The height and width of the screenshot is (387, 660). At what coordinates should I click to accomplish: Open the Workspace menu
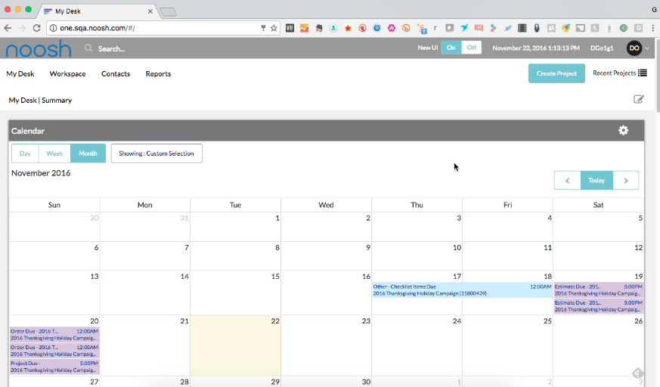point(68,73)
